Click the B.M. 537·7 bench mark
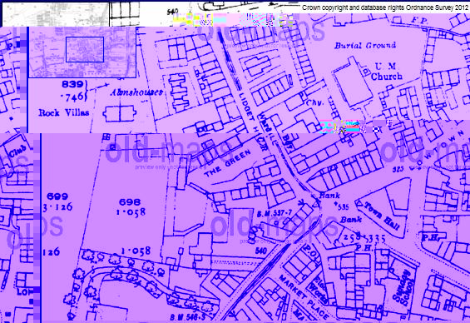Image resolution: width=470 pixels, height=323 pixels. tap(275, 214)
